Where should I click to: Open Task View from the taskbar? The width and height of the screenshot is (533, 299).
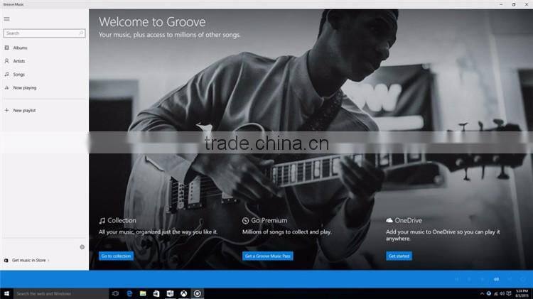click(x=116, y=293)
